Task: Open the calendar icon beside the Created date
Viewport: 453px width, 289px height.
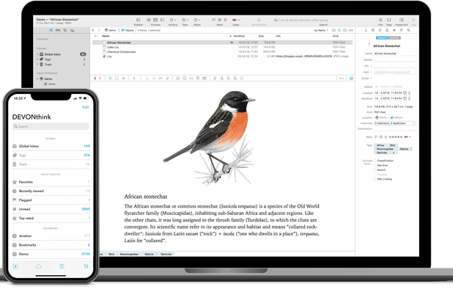Action: click(405, 93)
